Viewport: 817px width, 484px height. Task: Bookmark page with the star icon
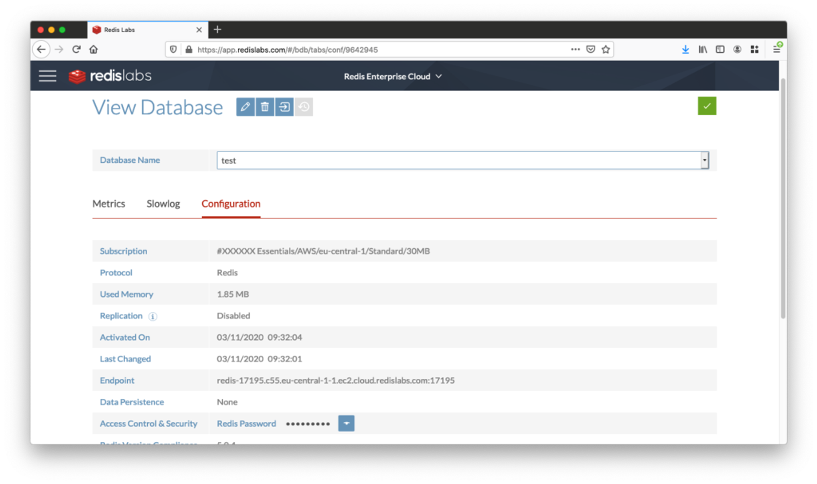click(606, 49)
